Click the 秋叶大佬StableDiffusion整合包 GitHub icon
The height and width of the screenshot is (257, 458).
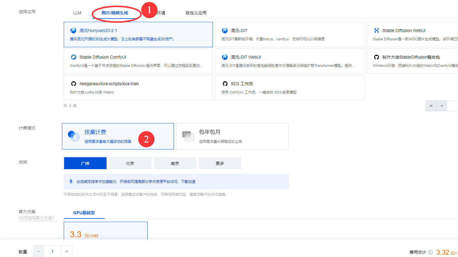point(376,57)
